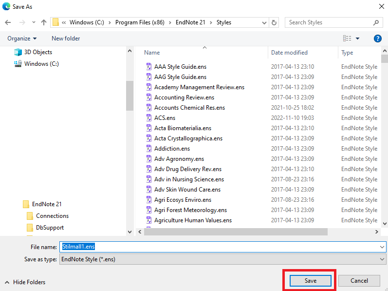Expand the File name history dropdown
This screenshot has height=291, width=388.
click(x=381, y=247)
